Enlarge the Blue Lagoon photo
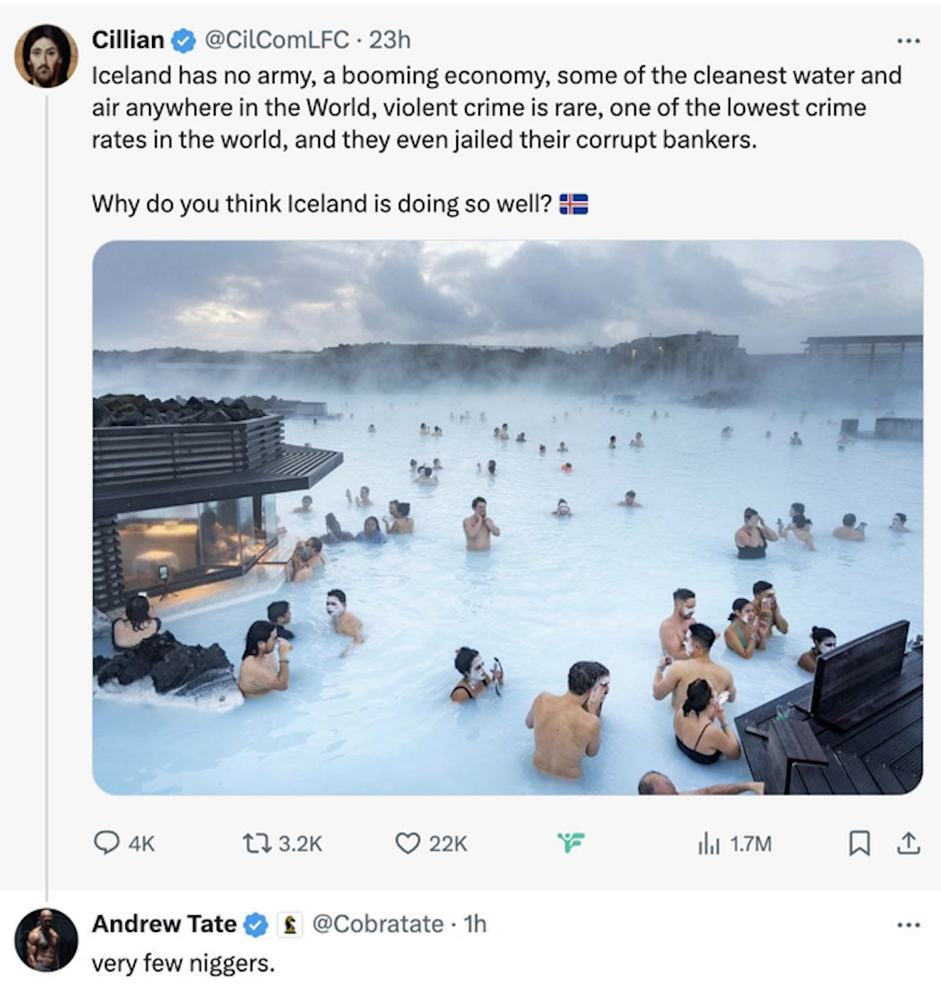The height and width of the screenshot is (1000, 941). 507,518
